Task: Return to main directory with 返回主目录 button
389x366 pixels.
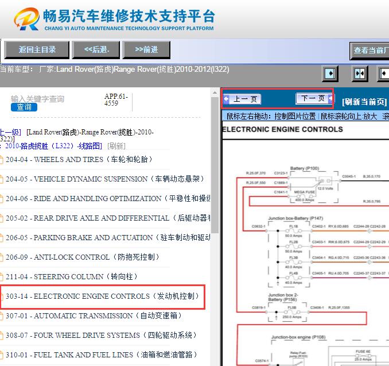Action: coord(37,49)
